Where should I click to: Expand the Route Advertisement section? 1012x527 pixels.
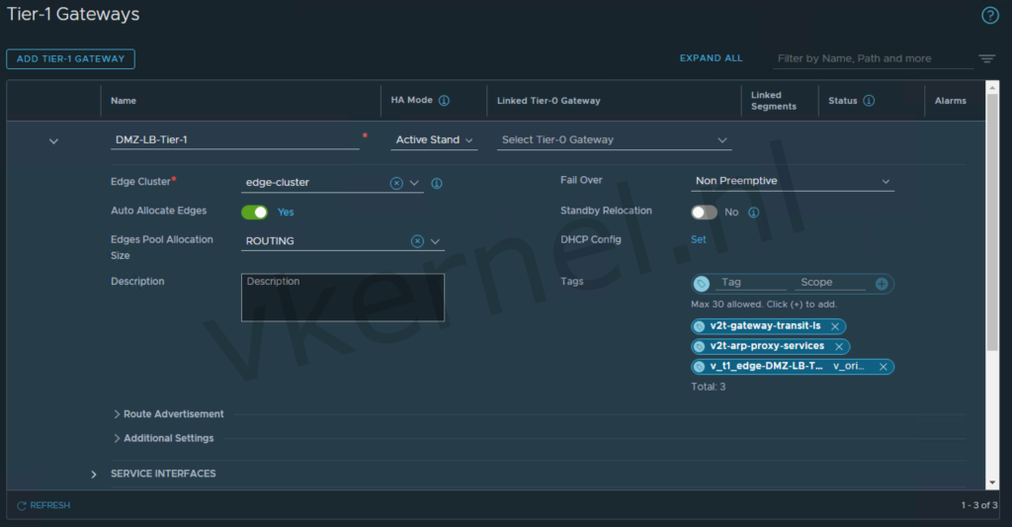tap(168, 414)
